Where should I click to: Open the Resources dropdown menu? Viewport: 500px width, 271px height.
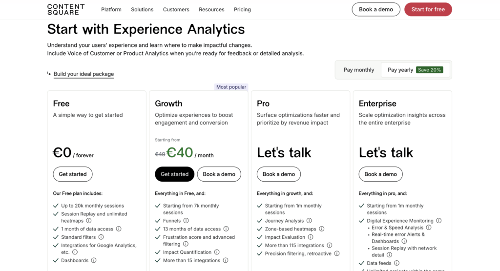click(211, 9)
